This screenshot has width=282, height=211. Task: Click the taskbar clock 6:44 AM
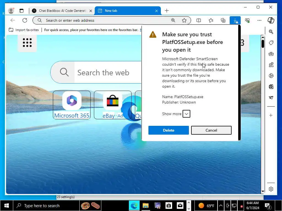click(x=253, y=206)
